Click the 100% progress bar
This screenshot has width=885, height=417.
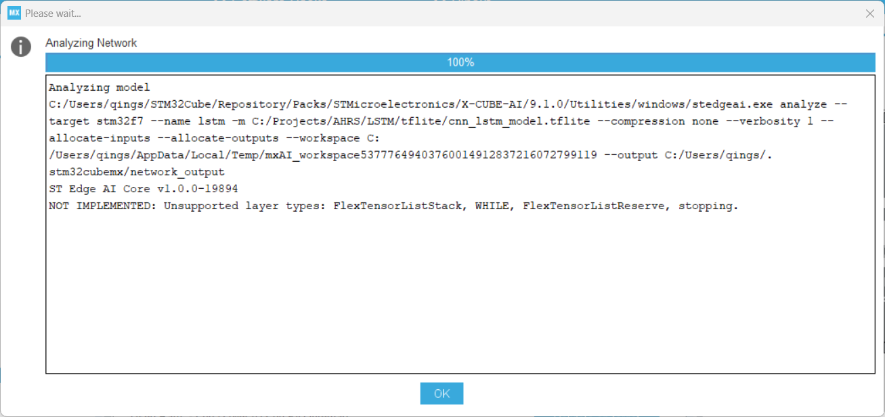point(460,62)
